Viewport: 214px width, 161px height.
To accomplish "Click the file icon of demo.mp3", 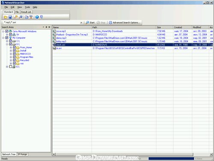I will 54,38.
